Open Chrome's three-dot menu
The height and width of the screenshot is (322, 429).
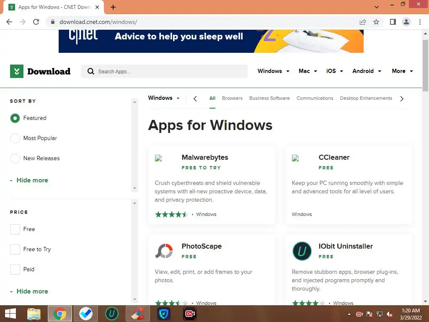point(420,22)
